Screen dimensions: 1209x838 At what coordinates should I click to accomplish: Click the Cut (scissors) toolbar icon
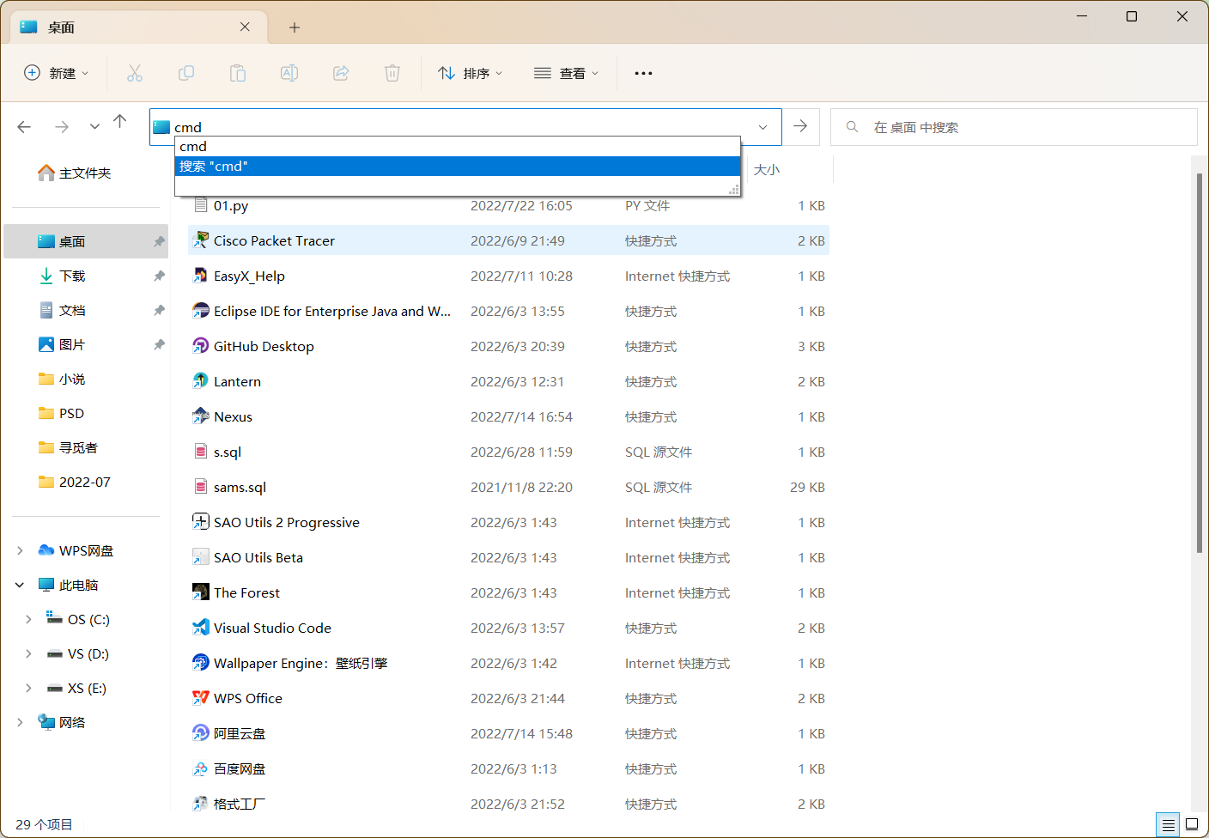pyautogui.click(x=135, y=73)
